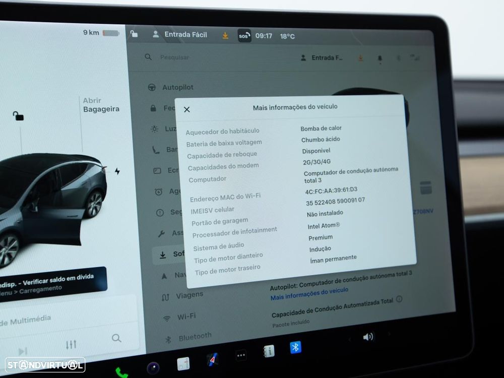Tap the Bluetooth icon in settings header
Image resolution: width=504 pixels, height=378 pixels.
398,58
